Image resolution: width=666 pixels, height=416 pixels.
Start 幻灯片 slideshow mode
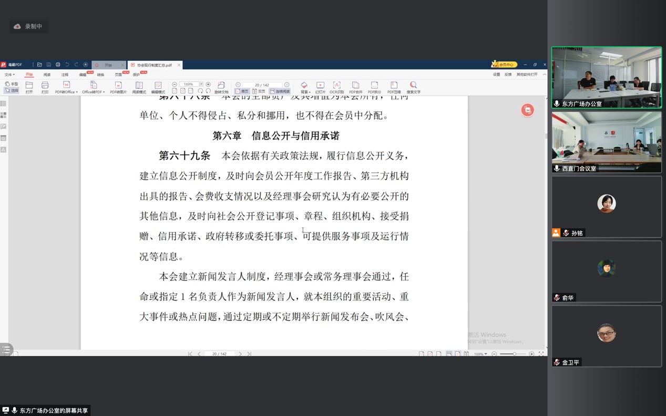pyautogui.click(x=320, y=87)
